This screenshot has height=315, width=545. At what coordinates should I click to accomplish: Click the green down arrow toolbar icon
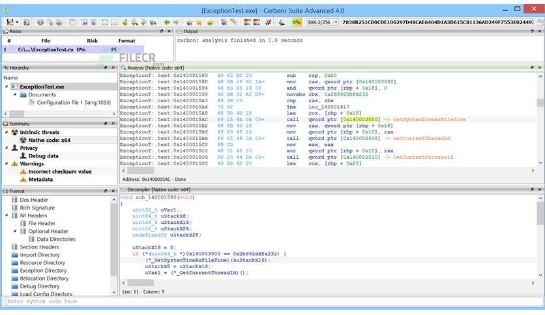point(125,22)
